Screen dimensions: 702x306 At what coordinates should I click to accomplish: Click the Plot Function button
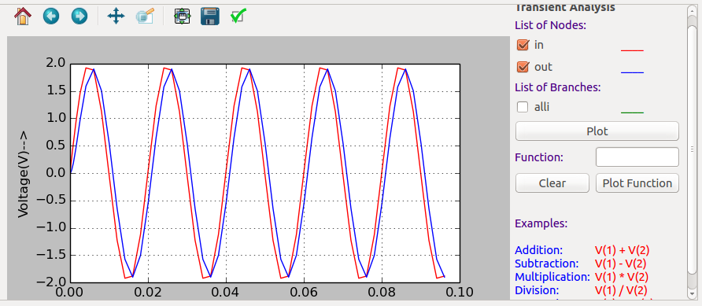pos(637,183)
